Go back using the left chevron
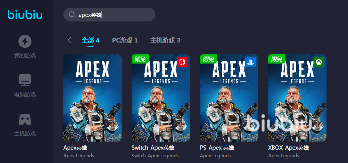The image size is (348, 163). click(x=69, y=40)
